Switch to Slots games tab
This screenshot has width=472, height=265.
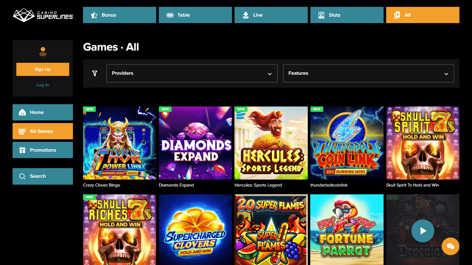347,15
